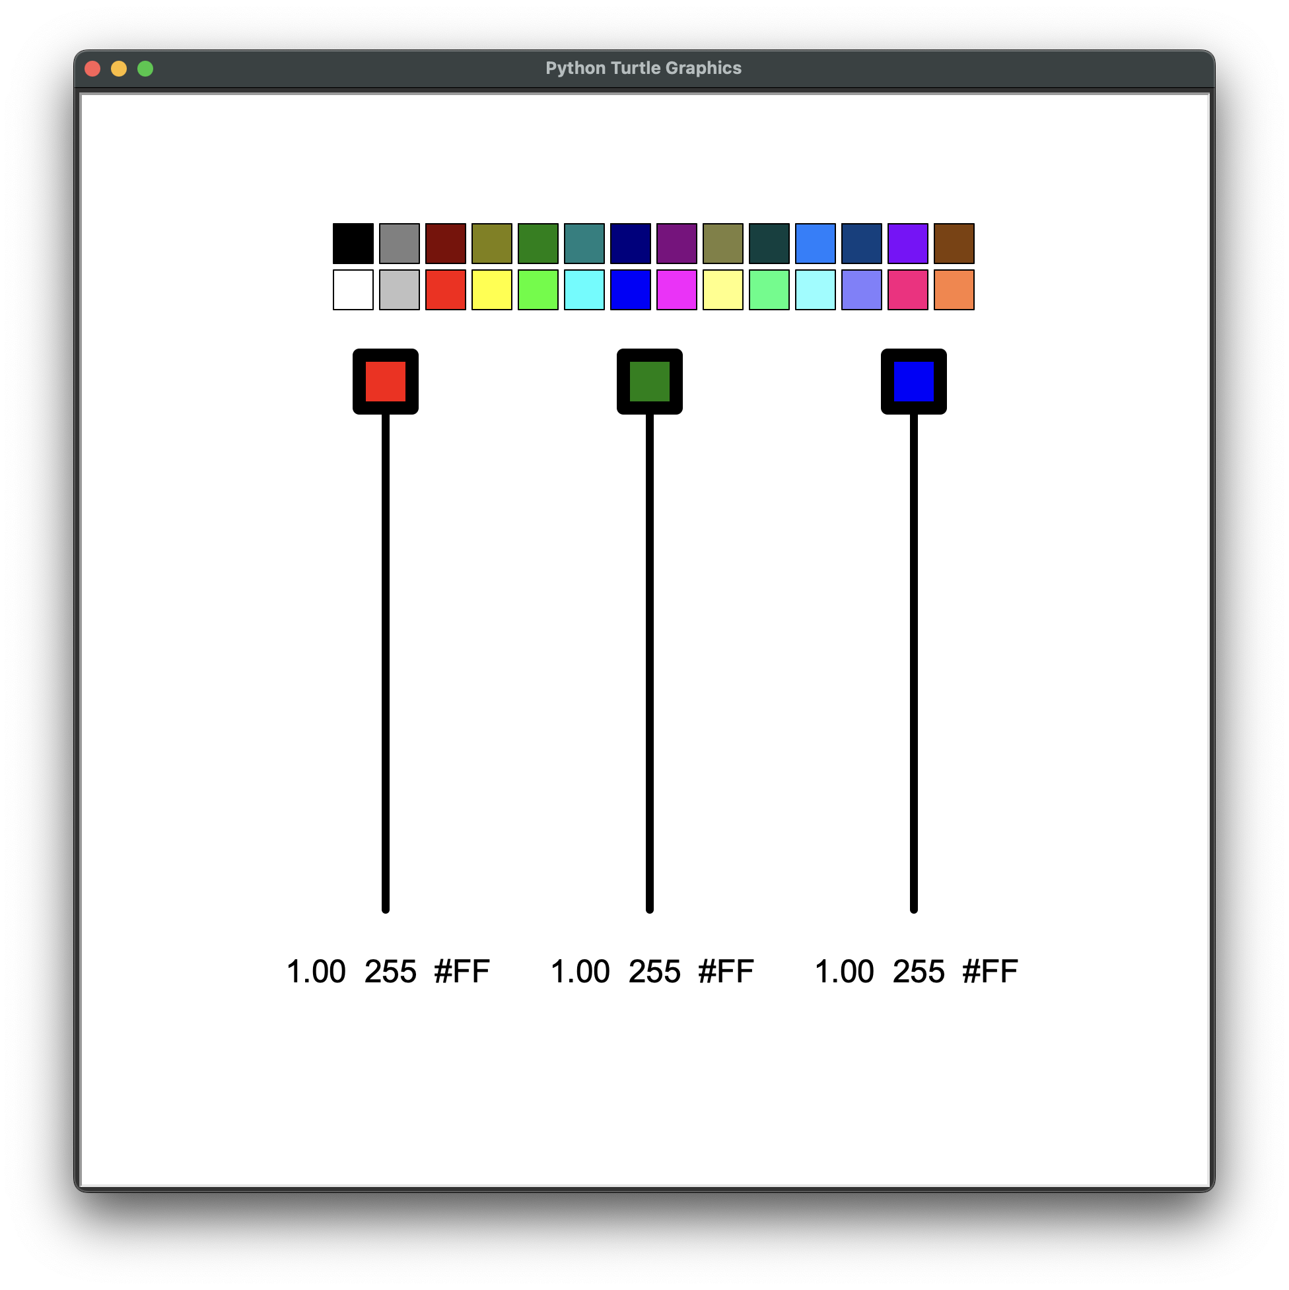Click the middle of red slider track
The image size is (1289, 1290).
386,662
